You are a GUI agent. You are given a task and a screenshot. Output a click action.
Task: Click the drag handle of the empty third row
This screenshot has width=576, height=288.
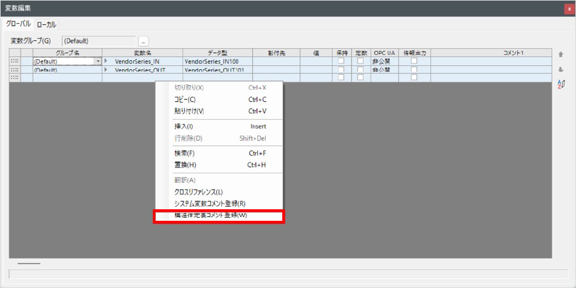click(14, 77)
